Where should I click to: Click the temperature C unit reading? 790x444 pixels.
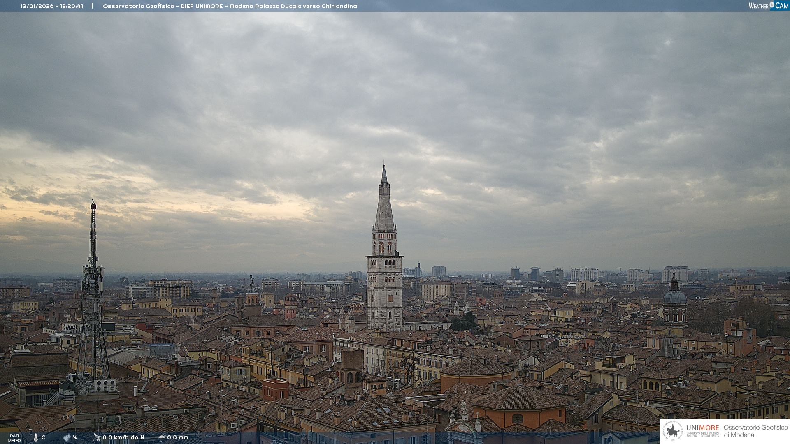coord(43,437)
